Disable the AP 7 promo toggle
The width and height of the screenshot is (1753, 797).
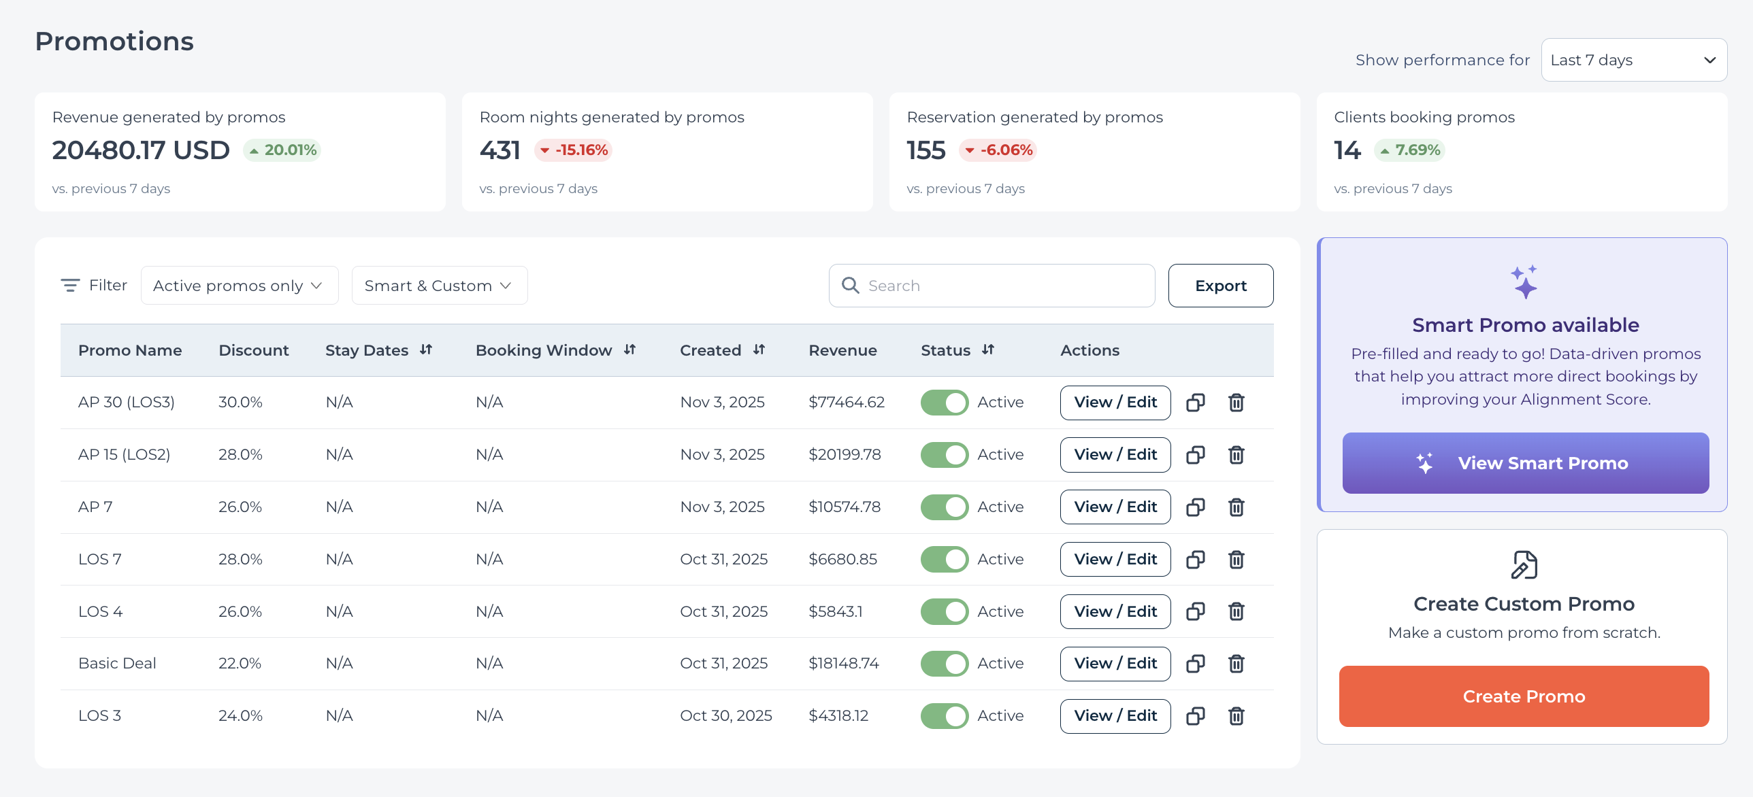pyautogui.click(x=944, y=507)
